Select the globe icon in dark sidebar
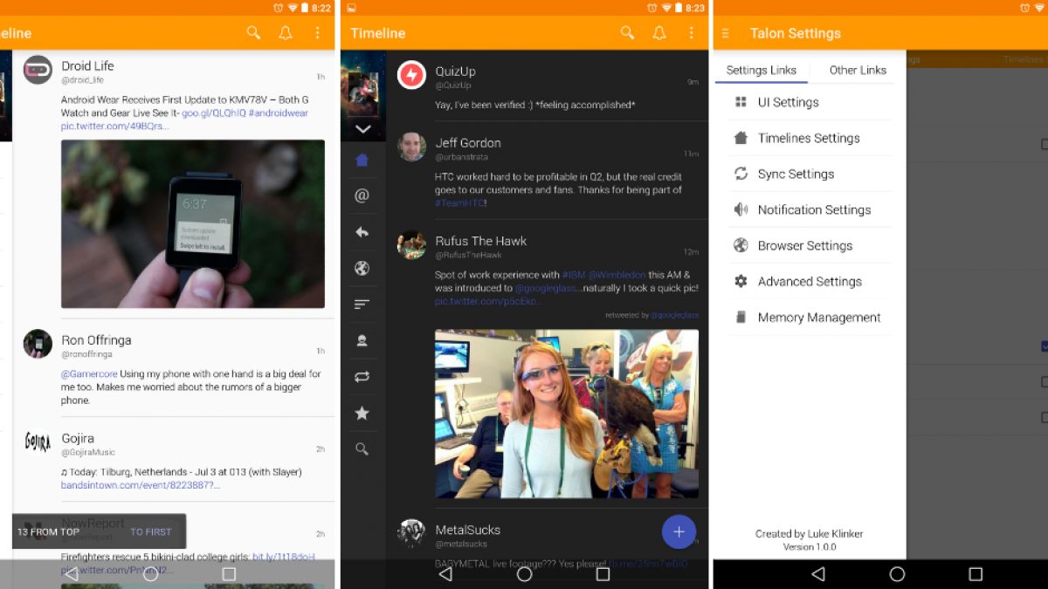The height and width of the screenshot is (589, 1048). click(x=362, y=269)
